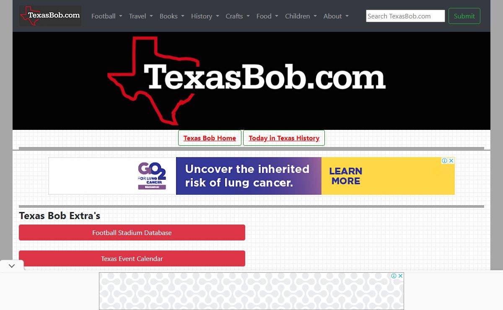
Task: Click Learn More in the ad
Action: pyautogui.click(x=346, y=176)
